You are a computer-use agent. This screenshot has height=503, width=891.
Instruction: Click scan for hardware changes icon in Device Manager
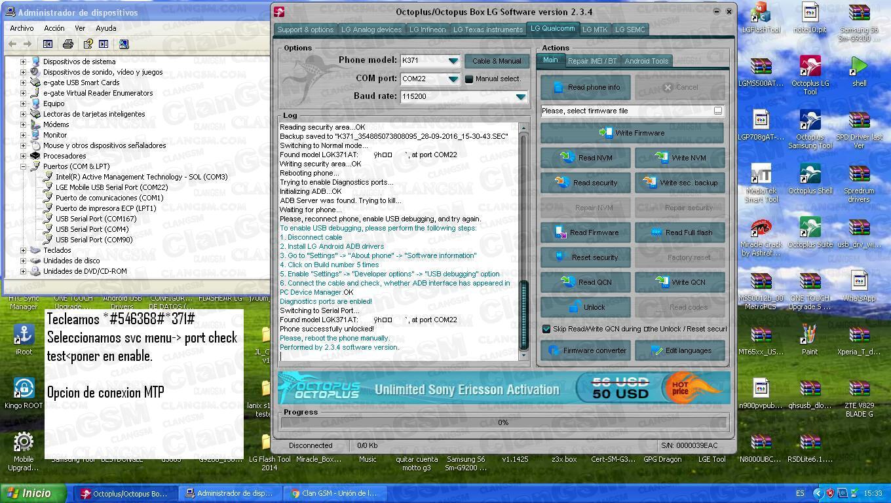click(x=124, y=44)
